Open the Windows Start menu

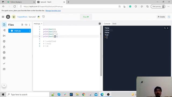pos(3,95)
